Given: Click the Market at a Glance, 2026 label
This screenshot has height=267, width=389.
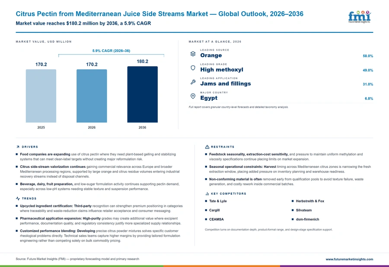Looking at the screenshot, I should tap(215, 42).
